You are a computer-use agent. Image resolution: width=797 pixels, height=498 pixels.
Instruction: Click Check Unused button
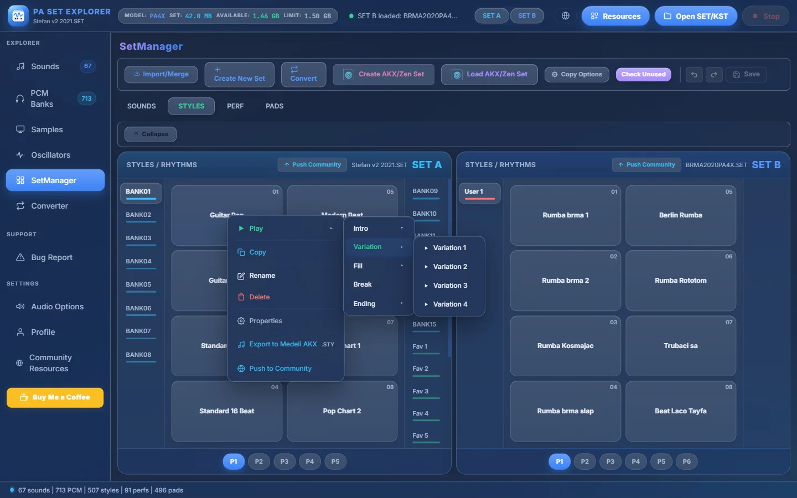point(644,75)
